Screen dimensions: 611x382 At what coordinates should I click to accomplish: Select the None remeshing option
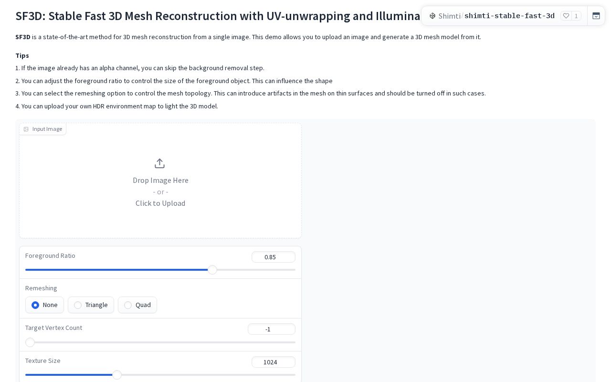click(x=44, y=305)
